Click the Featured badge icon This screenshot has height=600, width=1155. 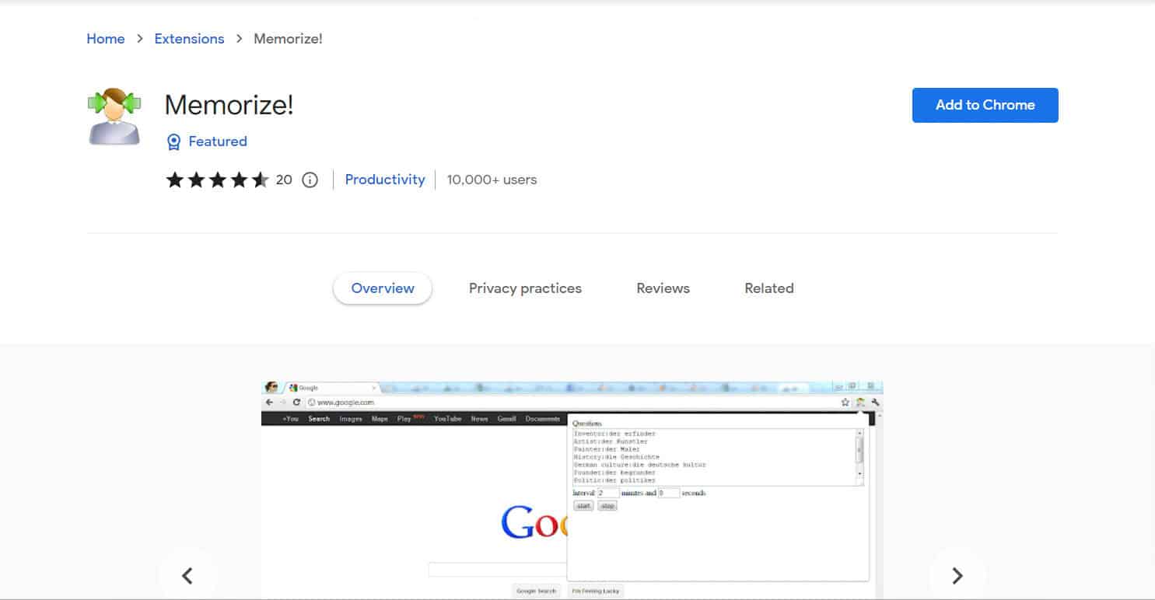[174, 141]
